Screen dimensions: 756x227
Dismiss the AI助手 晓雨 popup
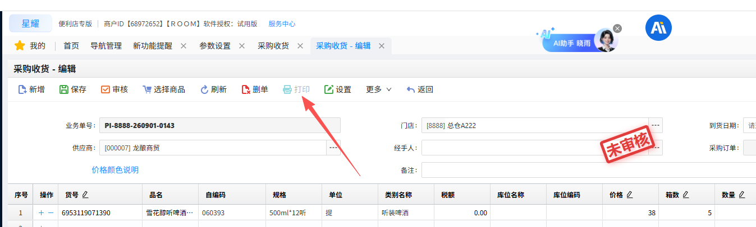click(x=617, y=28)
